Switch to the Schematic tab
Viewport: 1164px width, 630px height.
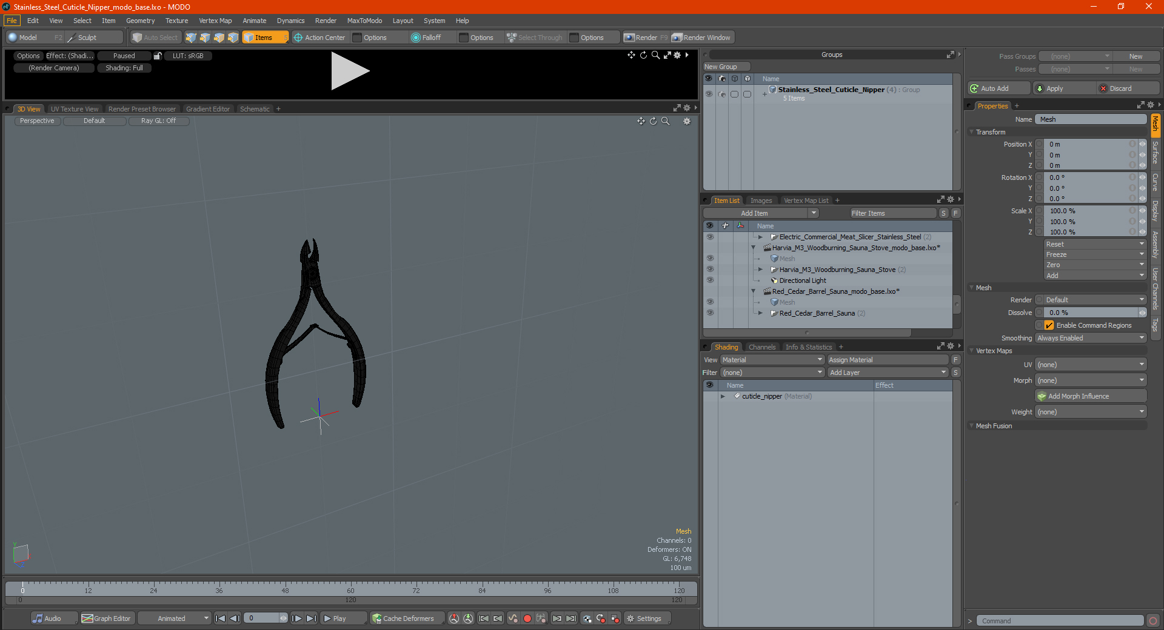[255, 109]
